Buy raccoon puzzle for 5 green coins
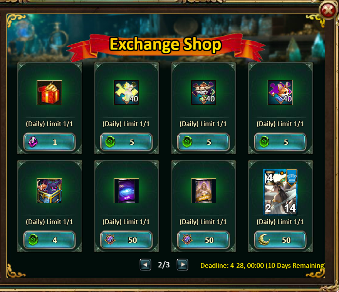This screenshot has height=292, width=339. click(x=203, y=142)
